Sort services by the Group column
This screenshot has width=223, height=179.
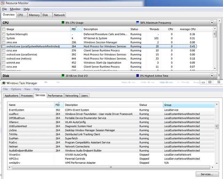pyautogui.click(x=188, y=105)
